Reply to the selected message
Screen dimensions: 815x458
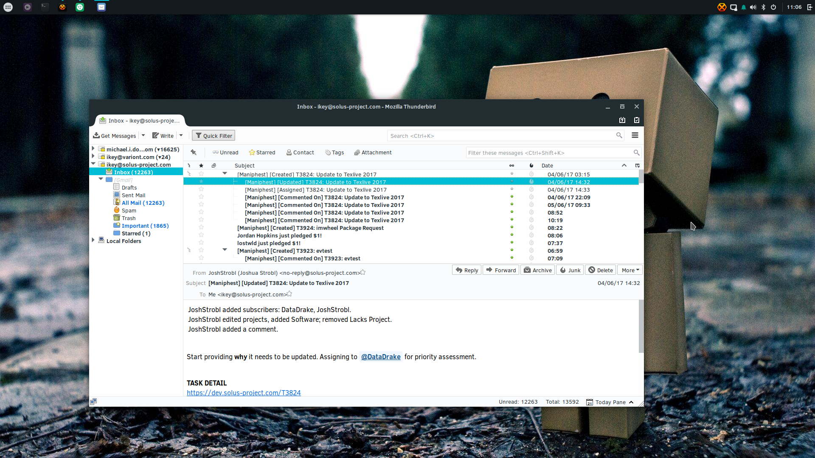467,270
